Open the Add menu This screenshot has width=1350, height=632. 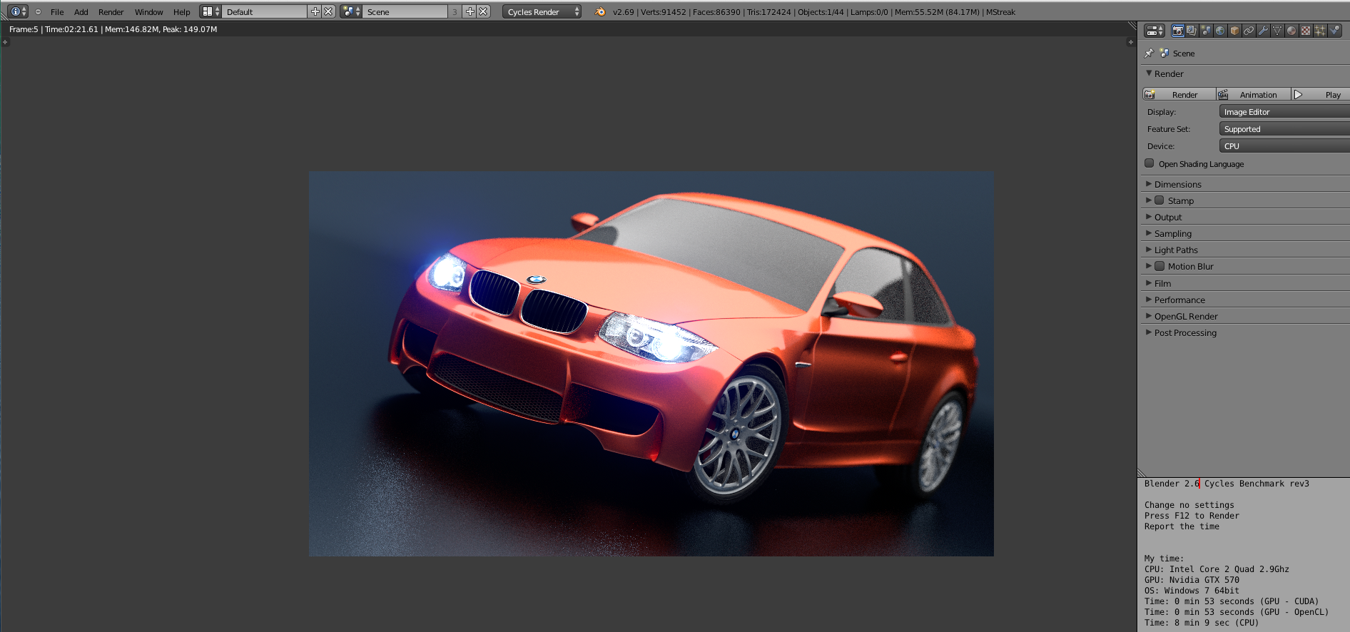point(81,12)
